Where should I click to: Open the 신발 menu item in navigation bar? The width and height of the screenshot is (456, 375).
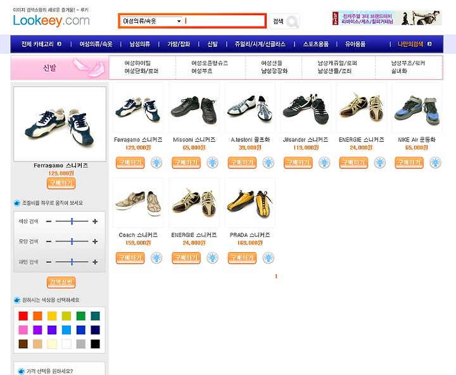pyautogui.click(x=212, y=44)
